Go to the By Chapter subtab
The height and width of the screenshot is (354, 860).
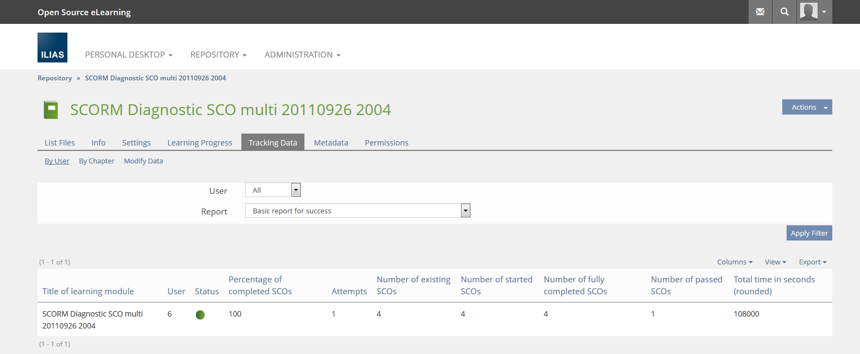(97, 161)
